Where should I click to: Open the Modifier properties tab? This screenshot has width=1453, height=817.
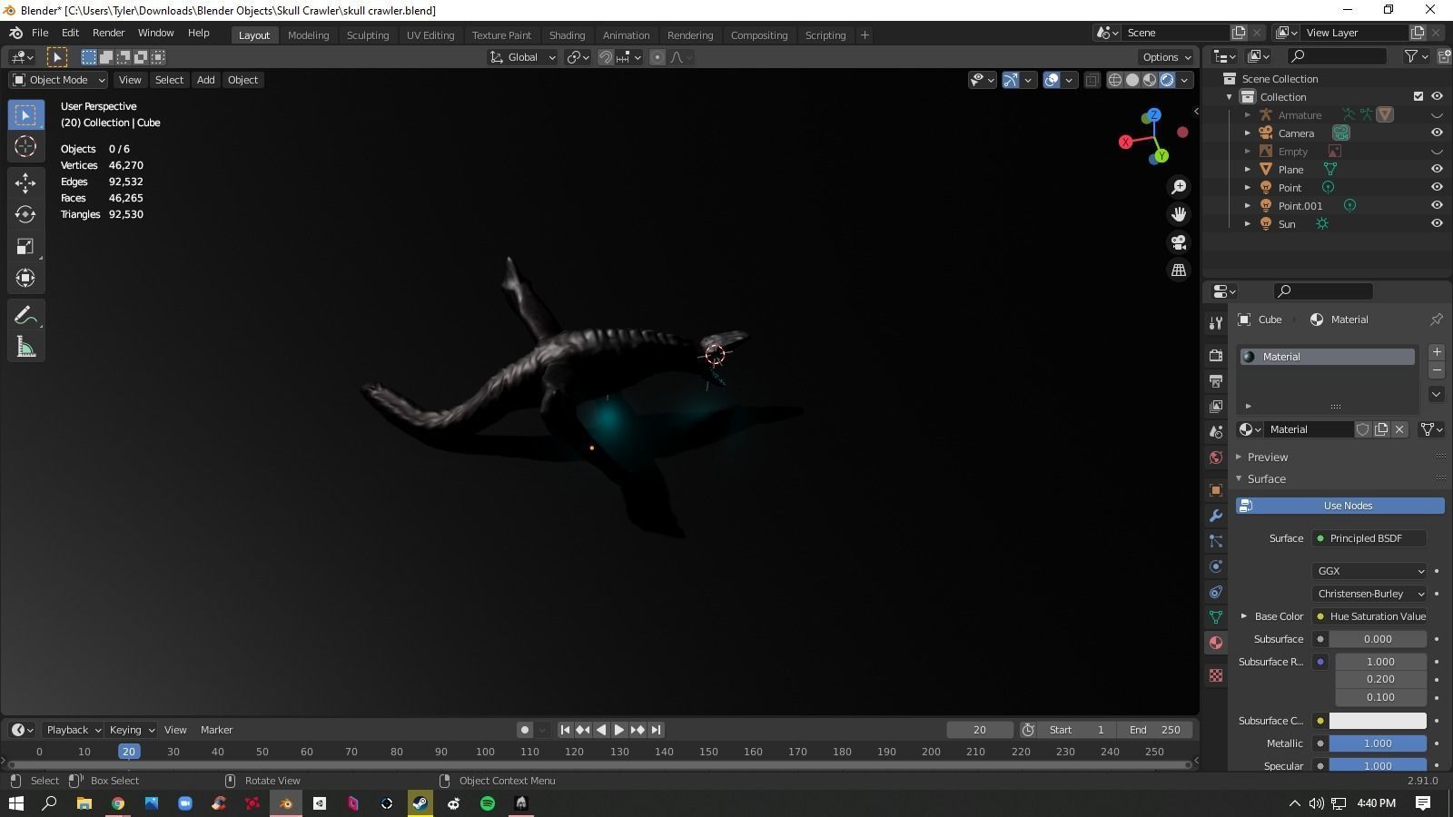(1215, 516)
